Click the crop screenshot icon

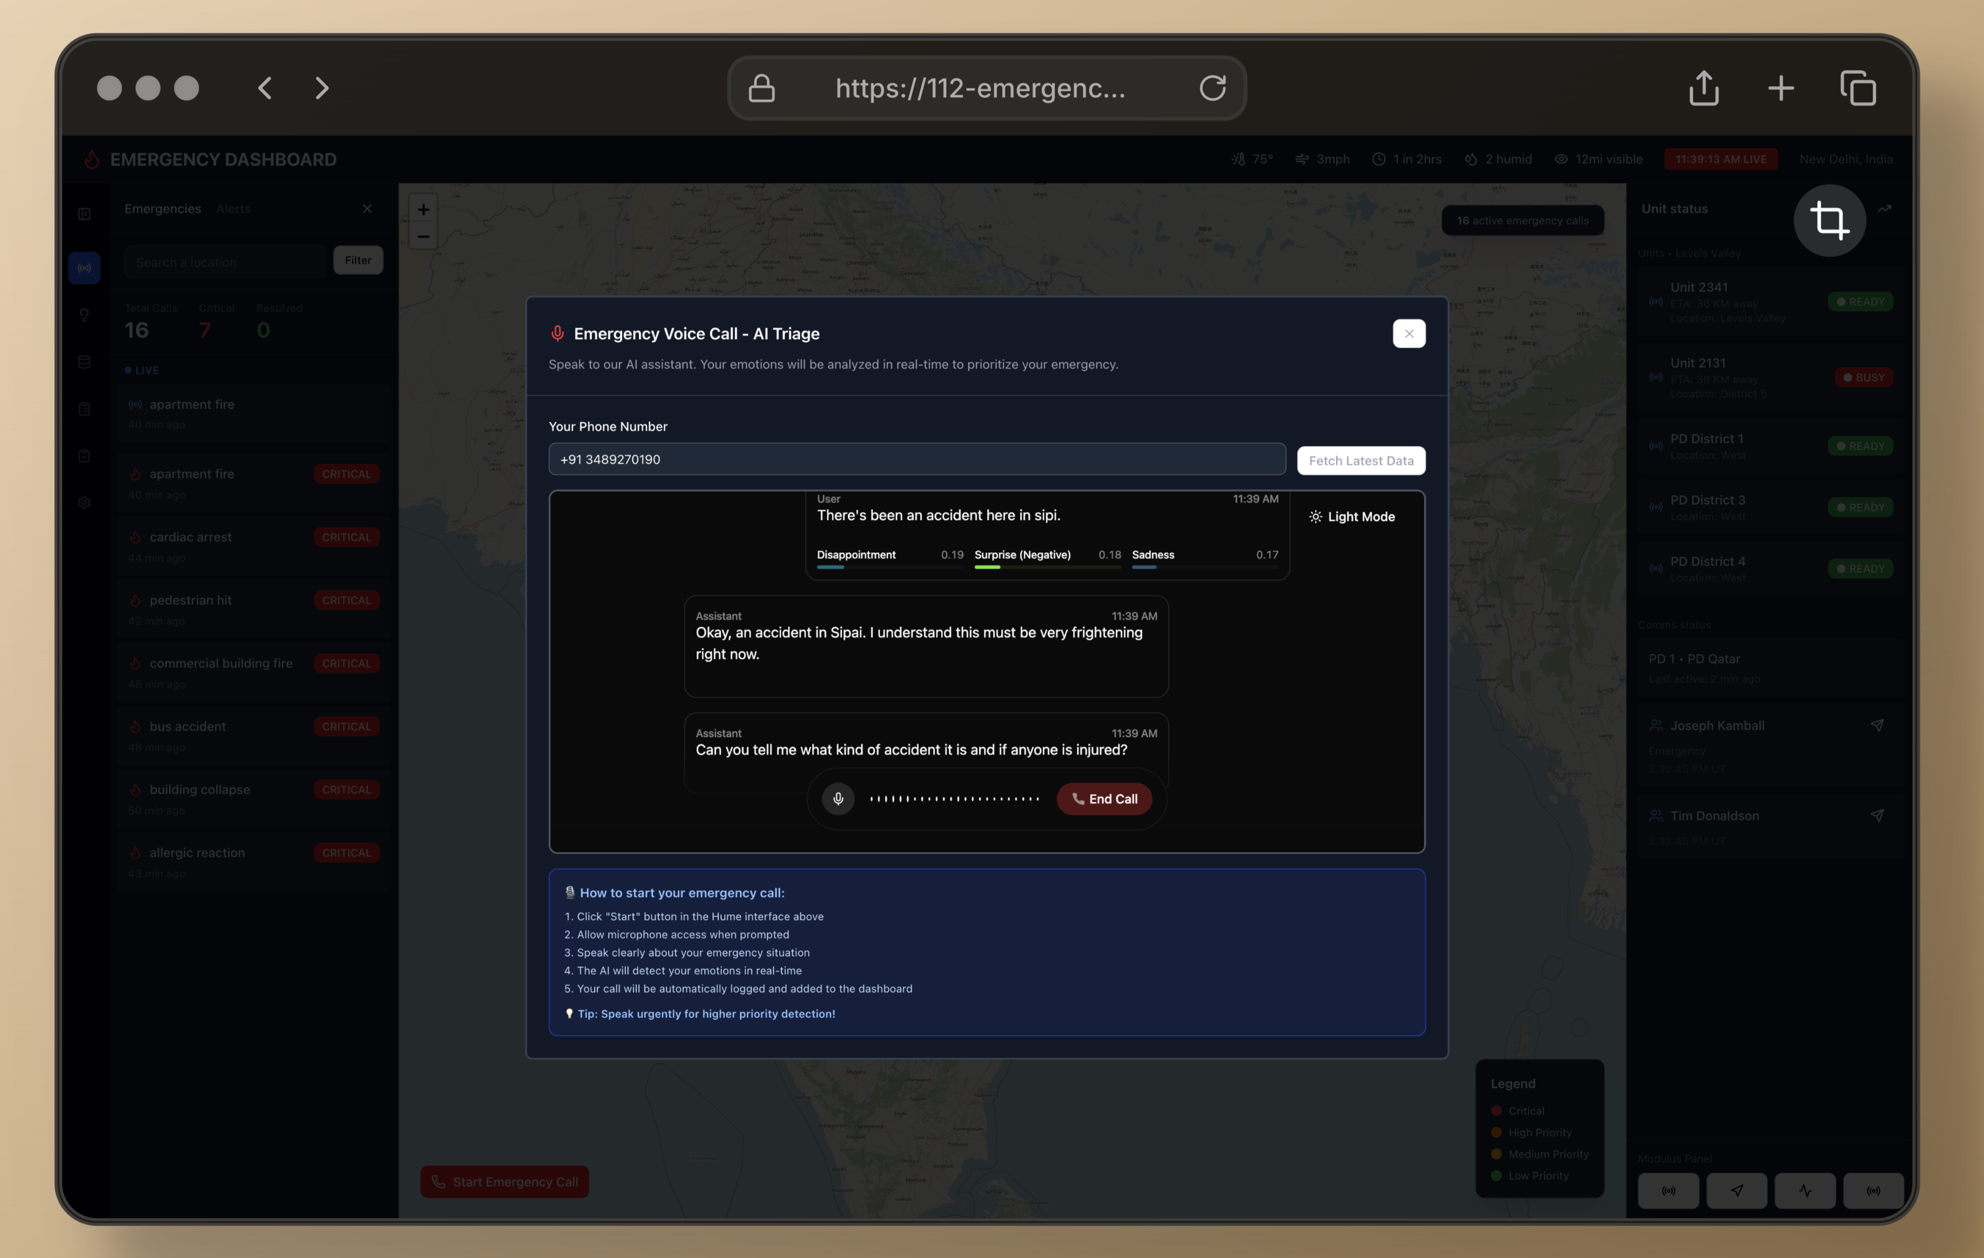click(x=1829, y=220)
